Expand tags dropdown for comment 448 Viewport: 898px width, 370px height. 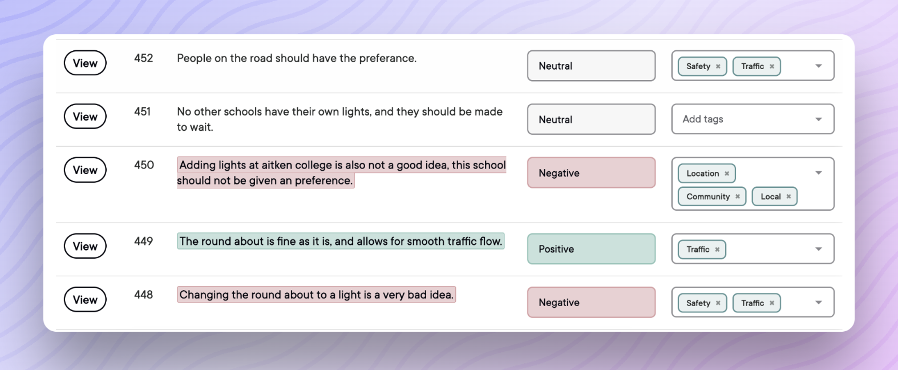[819, 303]
